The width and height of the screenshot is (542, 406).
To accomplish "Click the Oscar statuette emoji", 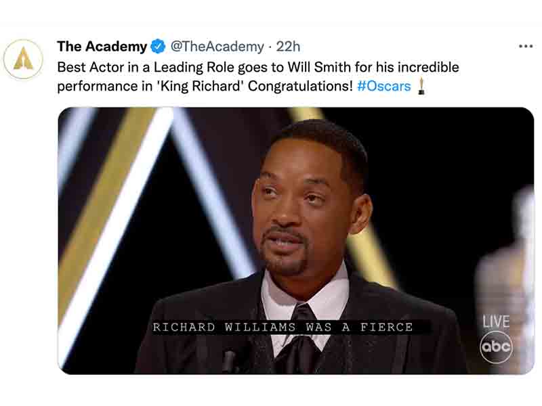I will click(421, 87).
